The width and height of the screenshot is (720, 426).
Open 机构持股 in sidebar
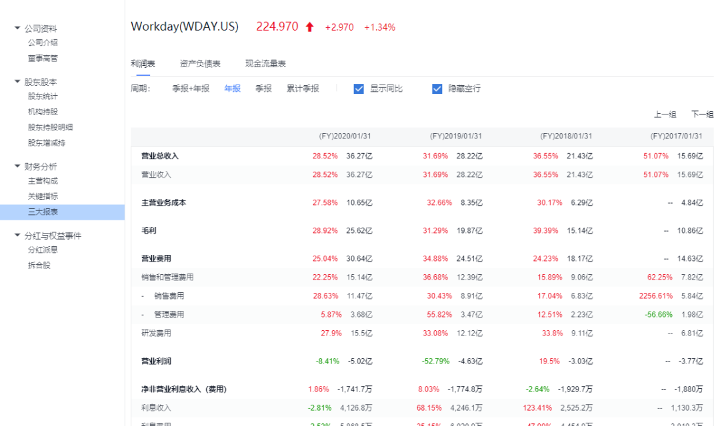click(x=43, y=112)
